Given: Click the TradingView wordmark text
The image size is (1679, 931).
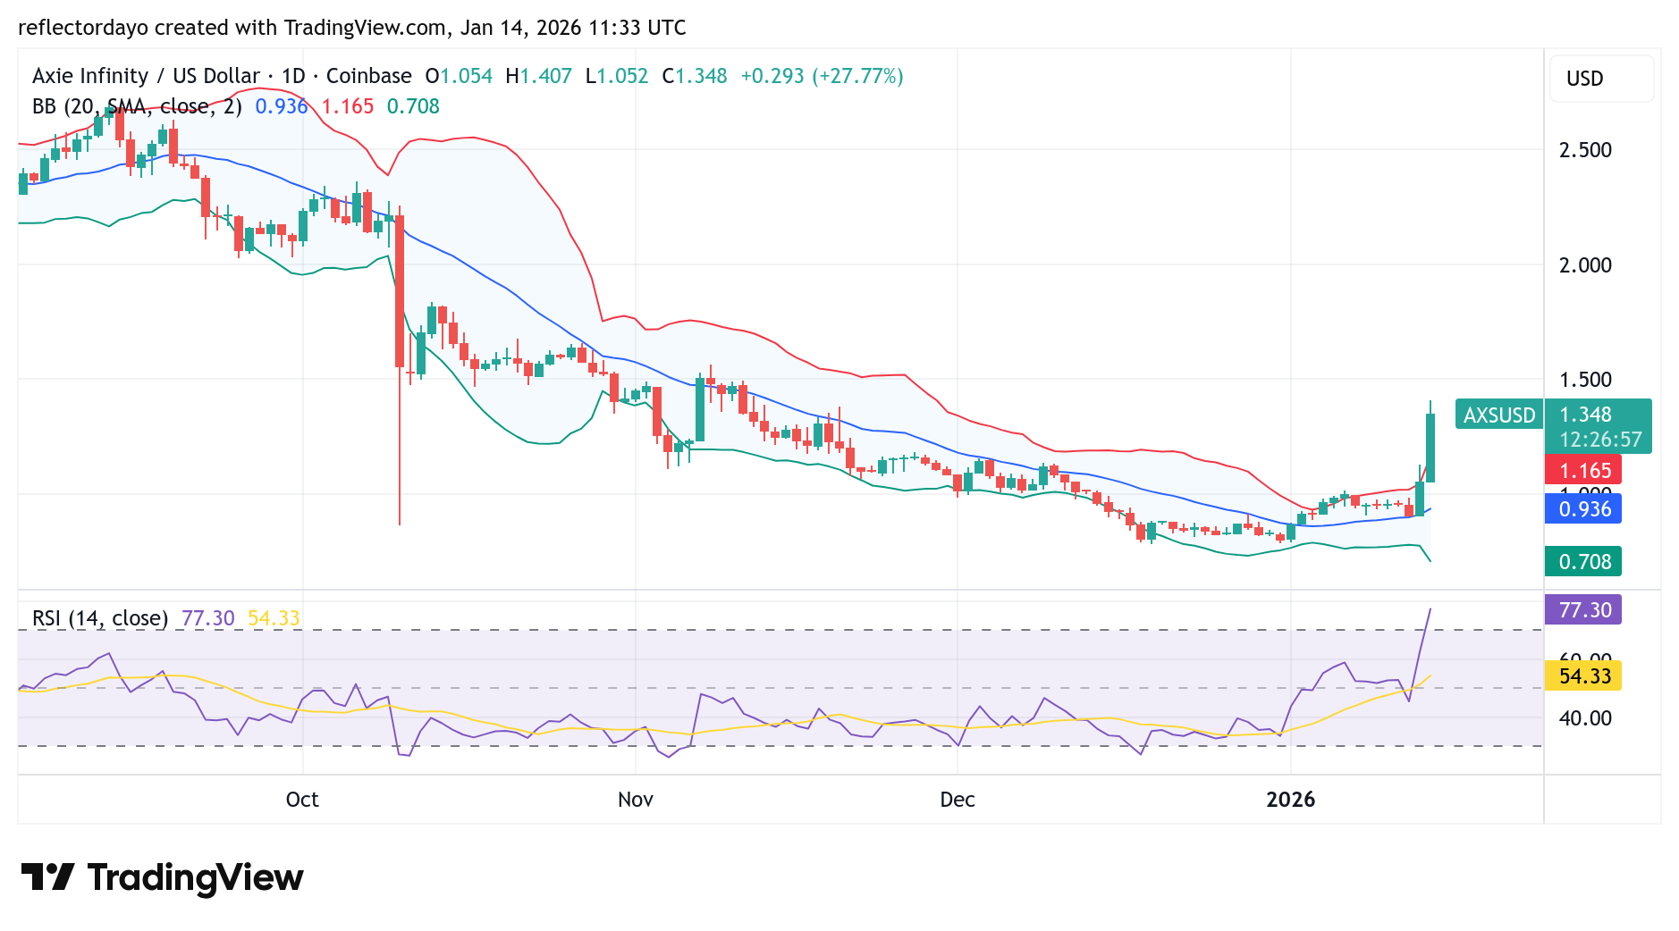Looking at the screenshot, I should tap(196, 877).
